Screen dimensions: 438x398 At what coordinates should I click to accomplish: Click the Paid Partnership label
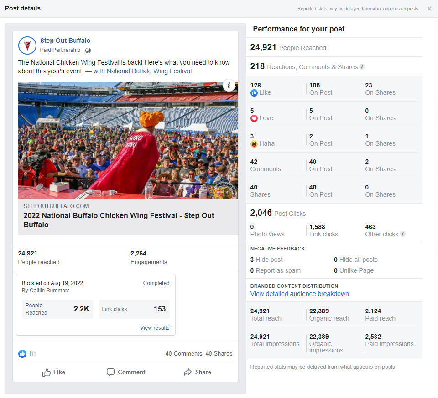point(60,50)
